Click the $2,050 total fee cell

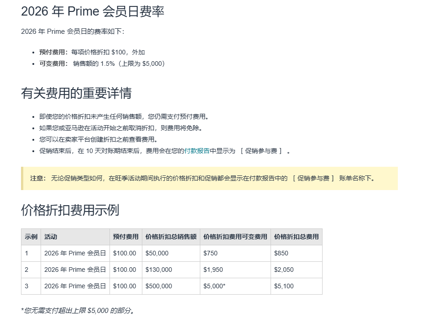[x=284, y=270]
